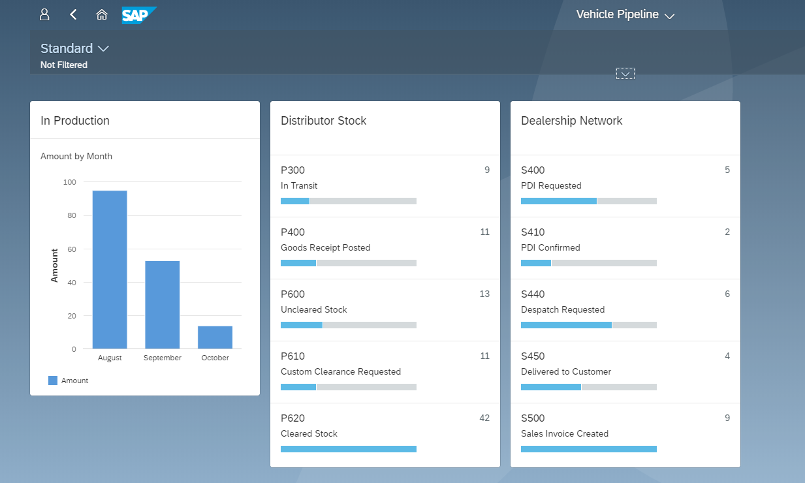Open the Dealership Network card header
The height and width of the screenshot is (483, 805).
[x=625, y=128]
